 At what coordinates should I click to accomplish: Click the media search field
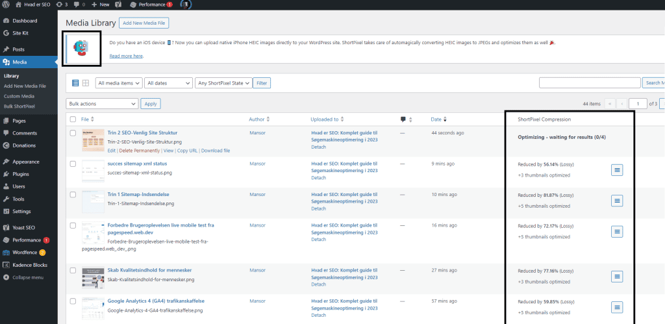[x=590, y=82]
